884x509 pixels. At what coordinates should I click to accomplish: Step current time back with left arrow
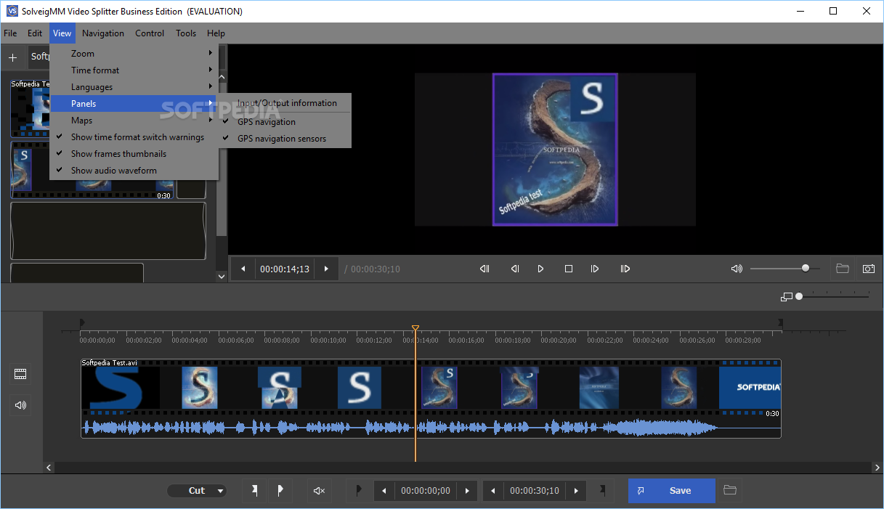(x=243, y=269)
